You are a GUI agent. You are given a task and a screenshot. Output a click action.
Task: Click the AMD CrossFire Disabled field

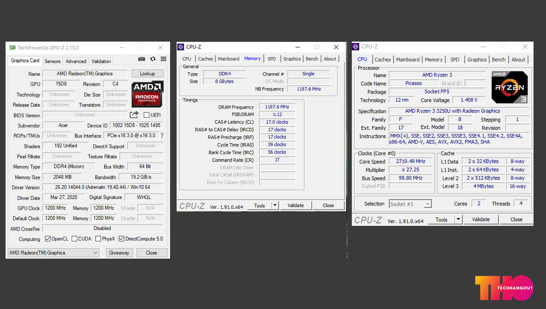102,228
